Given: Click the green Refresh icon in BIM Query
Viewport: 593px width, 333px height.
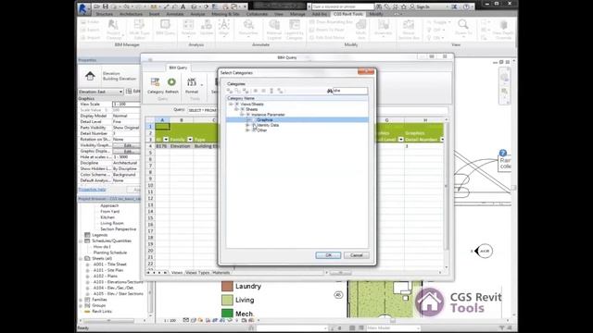Looking at the screenshot, I should (171, 82).
